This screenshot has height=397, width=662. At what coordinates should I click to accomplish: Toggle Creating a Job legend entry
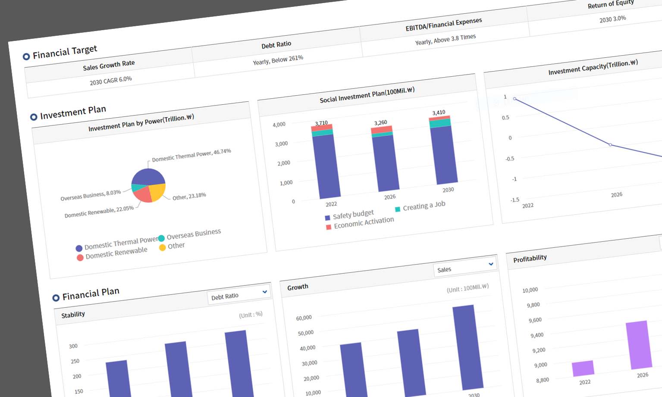tap(420, 206)
